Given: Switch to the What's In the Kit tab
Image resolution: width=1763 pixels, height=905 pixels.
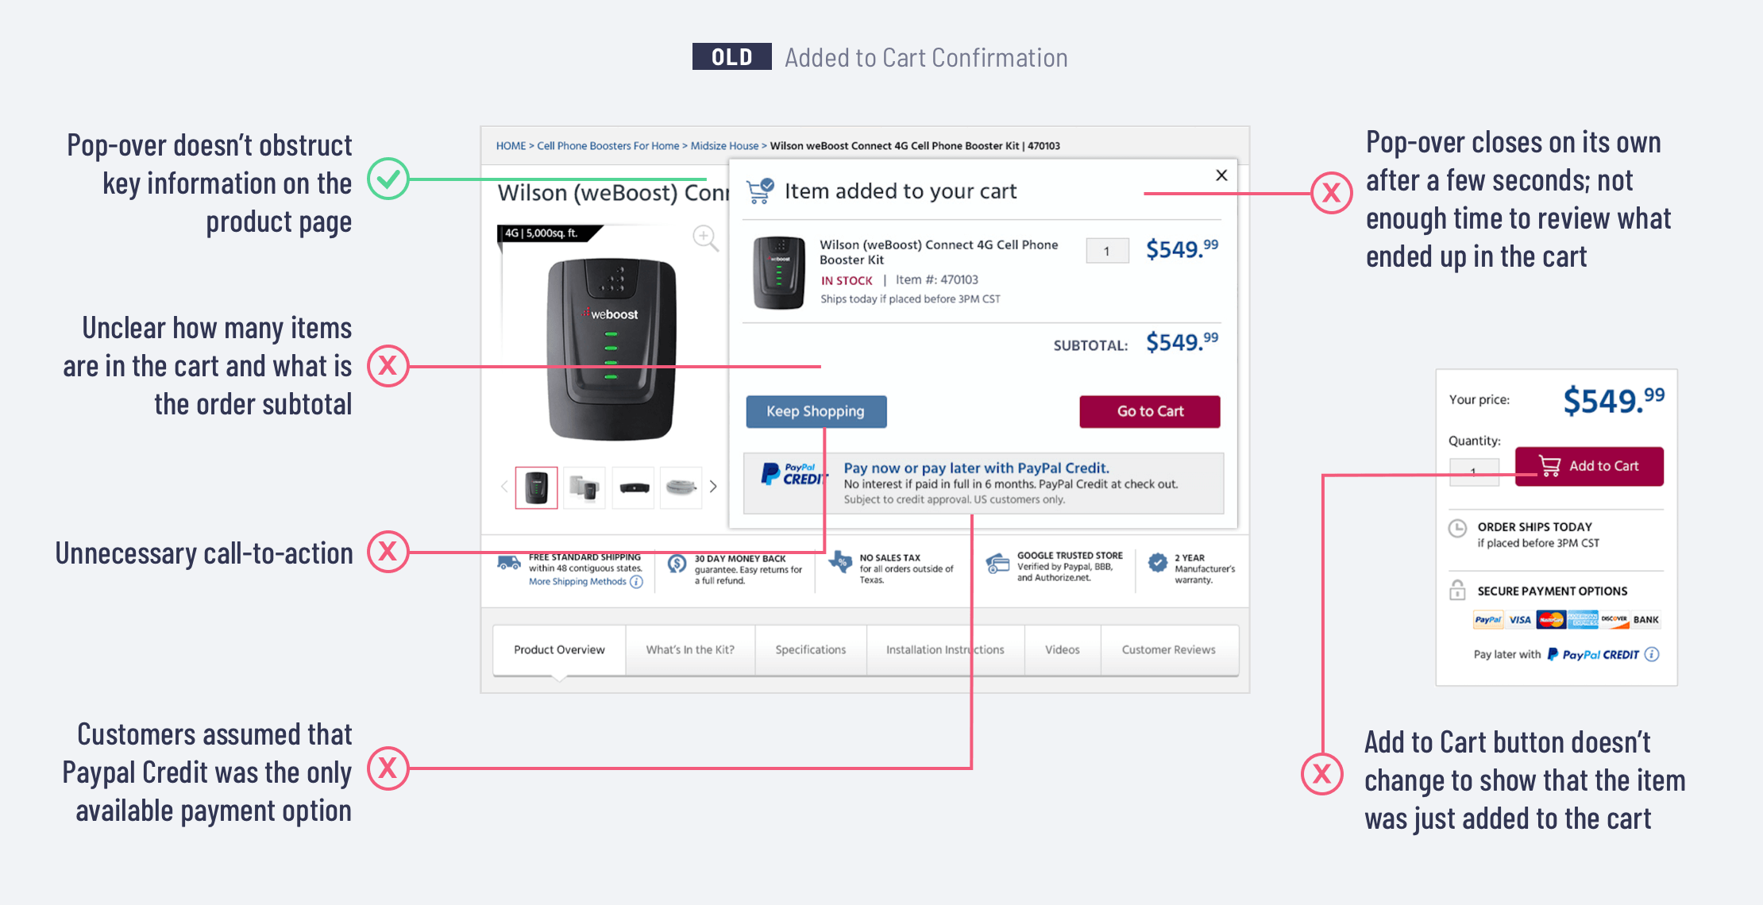Looking at the screenshot, I should point(690,649).
